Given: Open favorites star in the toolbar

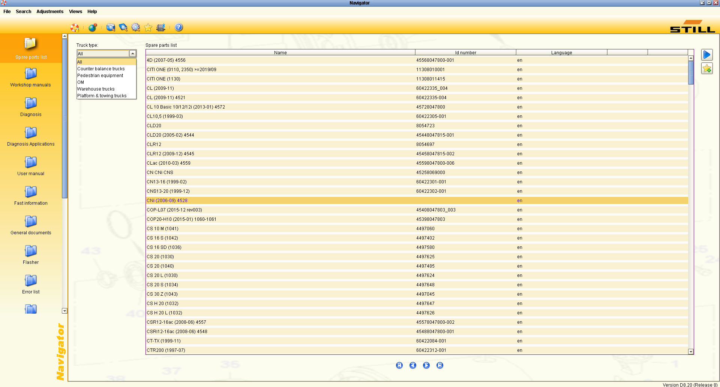Looking at the screenshot, I should point(148,27).
